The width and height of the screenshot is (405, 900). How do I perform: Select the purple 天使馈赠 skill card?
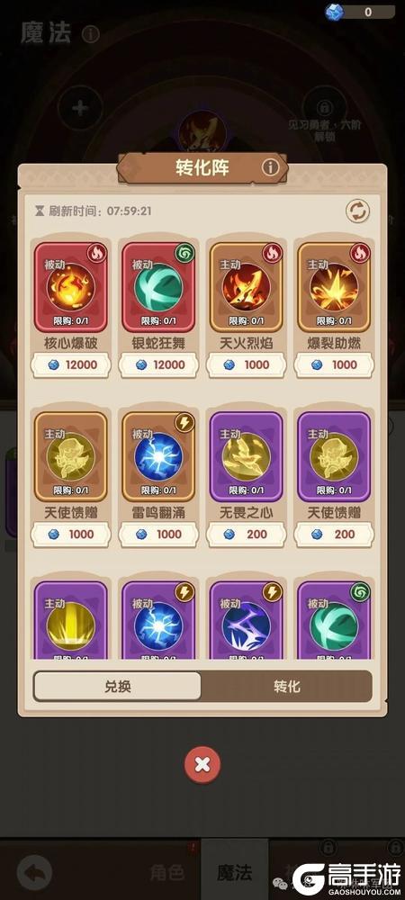335,456
